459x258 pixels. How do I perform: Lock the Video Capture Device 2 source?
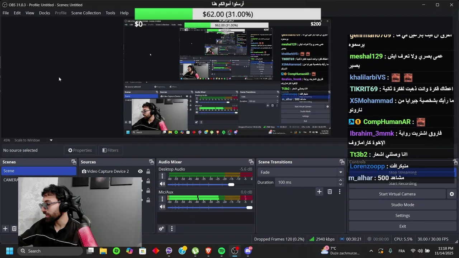click(148, 171)
